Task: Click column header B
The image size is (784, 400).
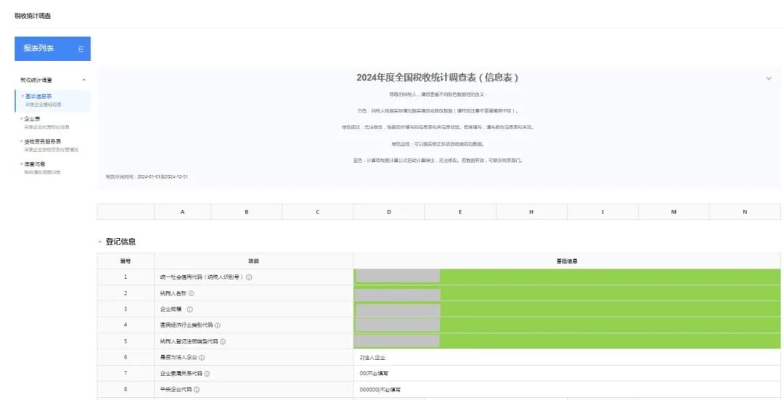Action: pos(247,212)
